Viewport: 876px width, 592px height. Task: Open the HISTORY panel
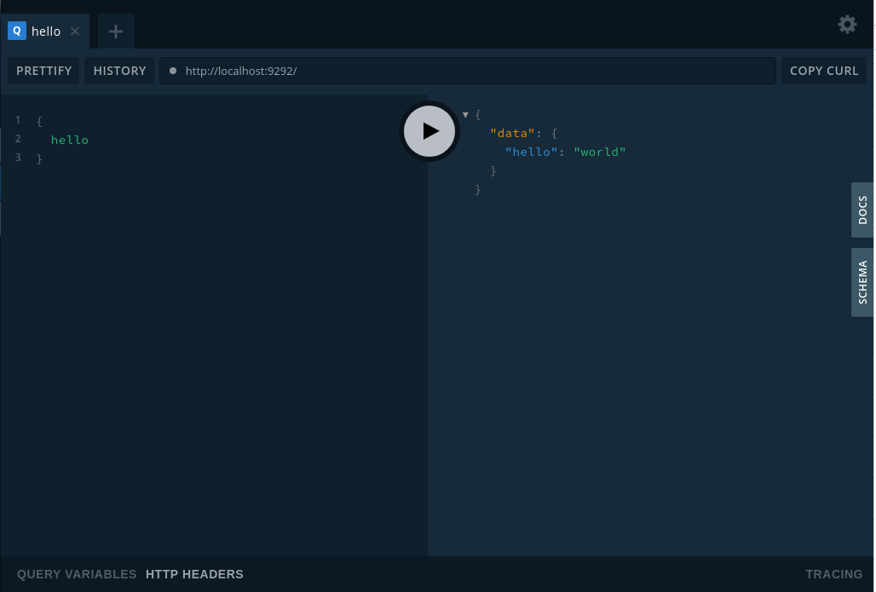pyautogui.click(x=118, y=71)
